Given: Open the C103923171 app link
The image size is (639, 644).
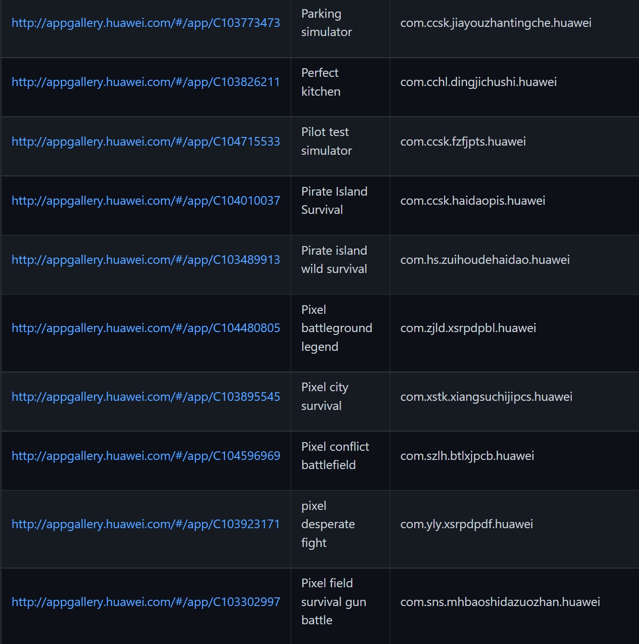Looking at the screenshot, I should click(145, 524).
